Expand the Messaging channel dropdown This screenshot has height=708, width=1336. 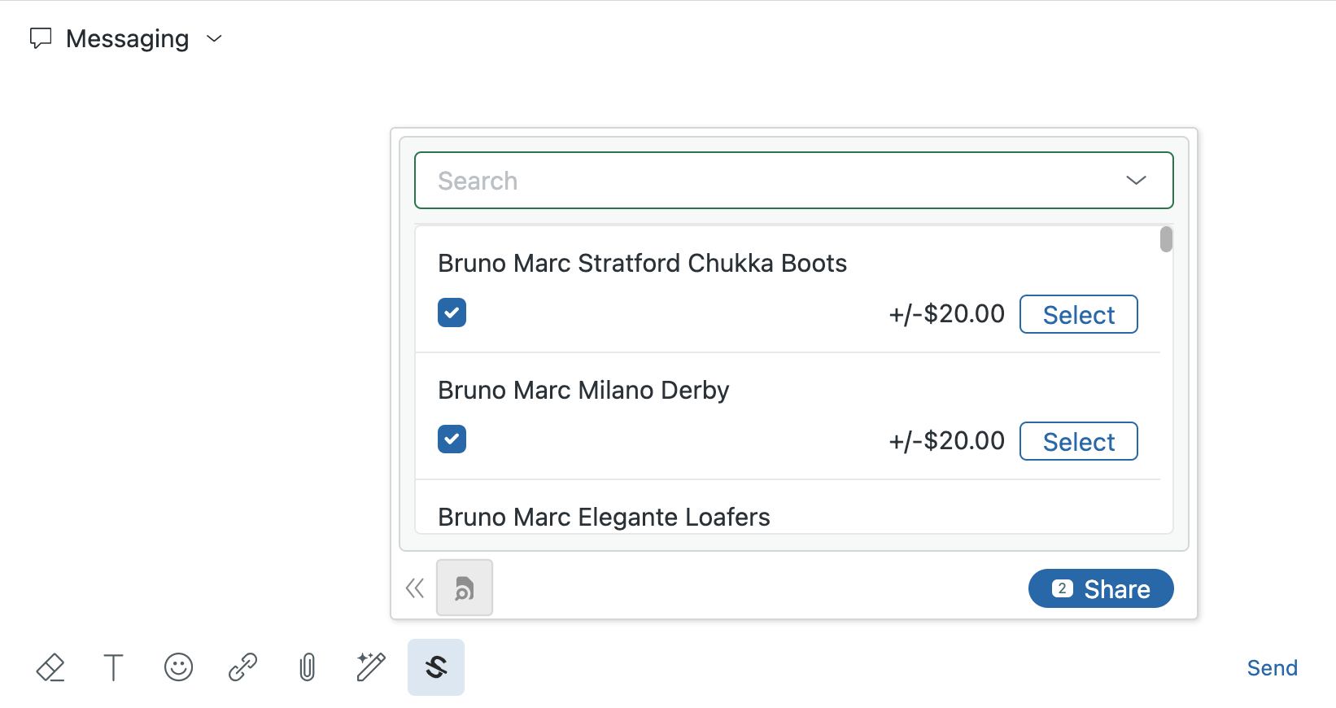tap(215, 38)
